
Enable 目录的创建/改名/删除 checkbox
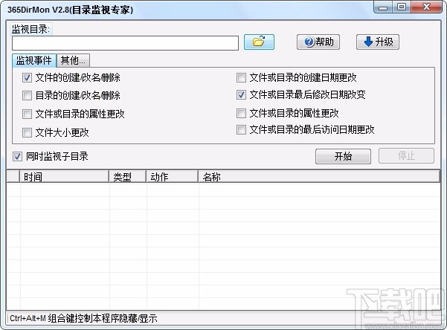(x=27, y=95)
